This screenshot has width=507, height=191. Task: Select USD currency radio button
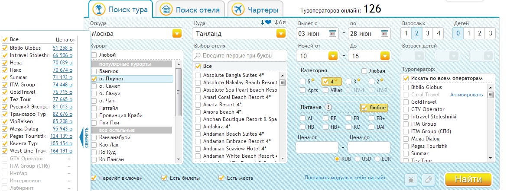[x=357, y=159]
